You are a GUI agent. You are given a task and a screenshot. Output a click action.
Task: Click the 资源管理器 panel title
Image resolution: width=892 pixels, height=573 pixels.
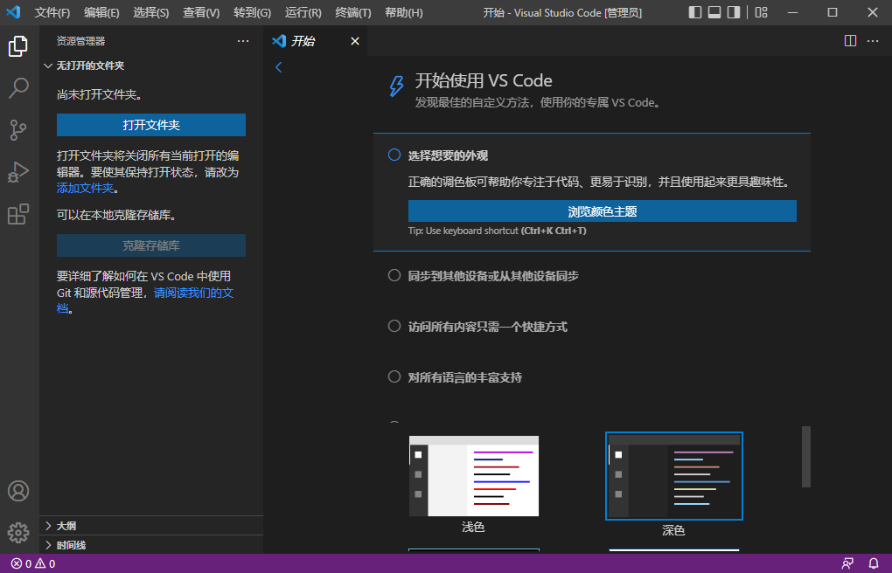coord(80,41)
